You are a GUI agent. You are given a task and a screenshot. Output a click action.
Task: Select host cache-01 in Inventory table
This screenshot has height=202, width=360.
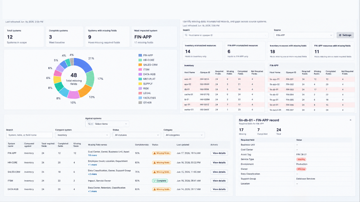tap(189, 94)
